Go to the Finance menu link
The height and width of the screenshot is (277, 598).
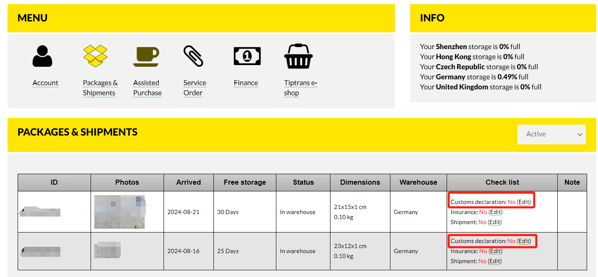coord(246,83)
